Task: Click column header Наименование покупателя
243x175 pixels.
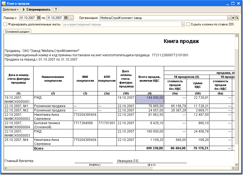Action: 53,79
